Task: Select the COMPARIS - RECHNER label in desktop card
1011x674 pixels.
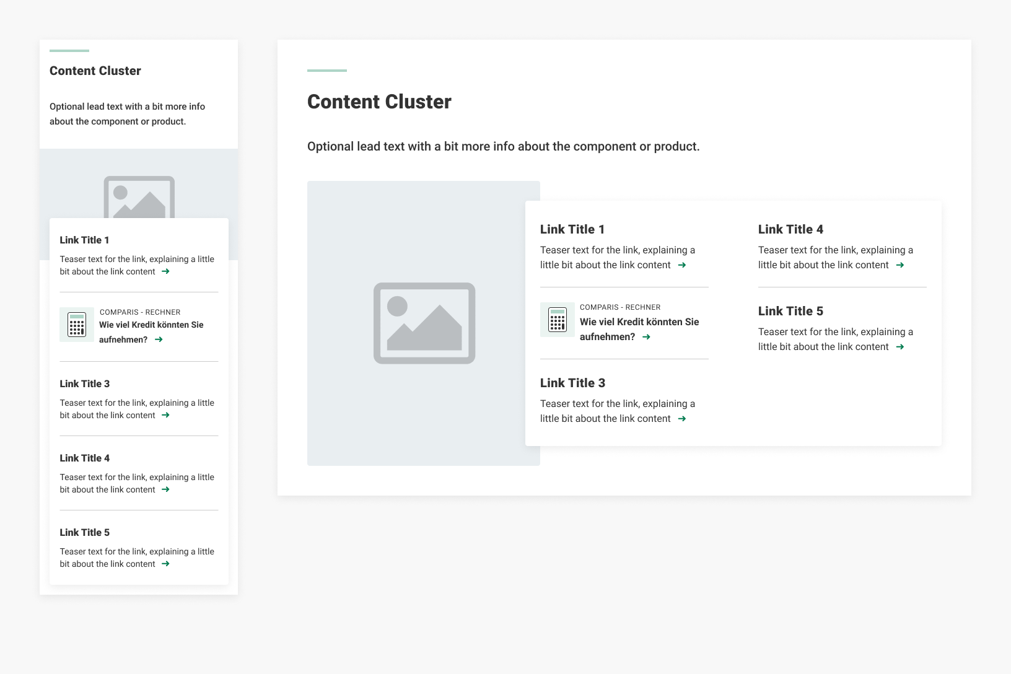Action: tap(619, 307)
